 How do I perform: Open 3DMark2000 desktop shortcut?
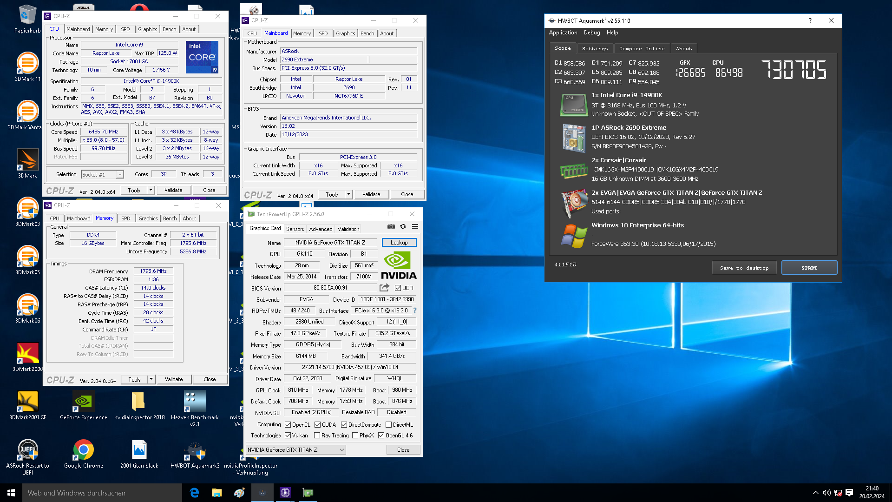(x=27, y=357)
